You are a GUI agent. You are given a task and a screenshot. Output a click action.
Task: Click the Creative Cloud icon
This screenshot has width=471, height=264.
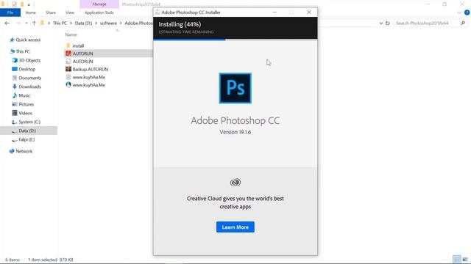pos(235,183)
